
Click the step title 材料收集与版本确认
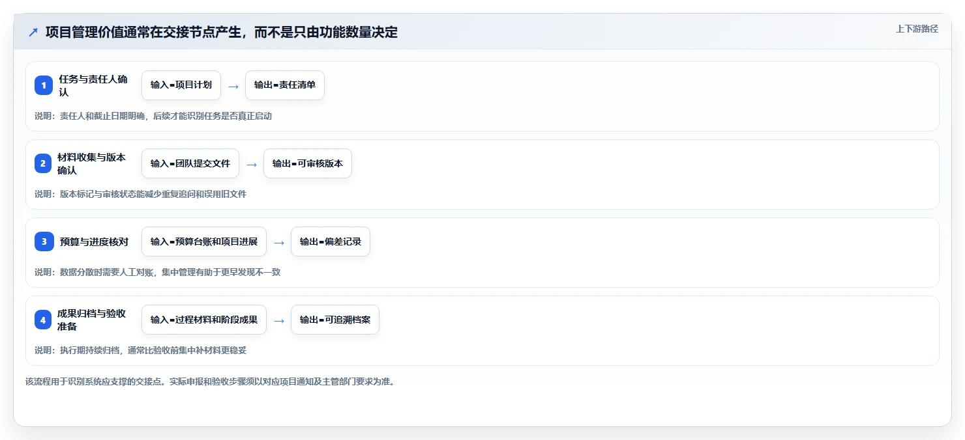(x=92, y=163)
